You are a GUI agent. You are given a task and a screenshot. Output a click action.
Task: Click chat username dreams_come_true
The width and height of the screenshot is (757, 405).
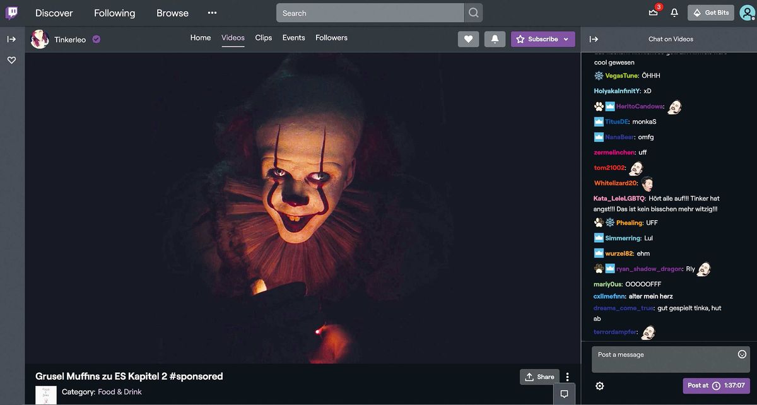coord(623,308)
